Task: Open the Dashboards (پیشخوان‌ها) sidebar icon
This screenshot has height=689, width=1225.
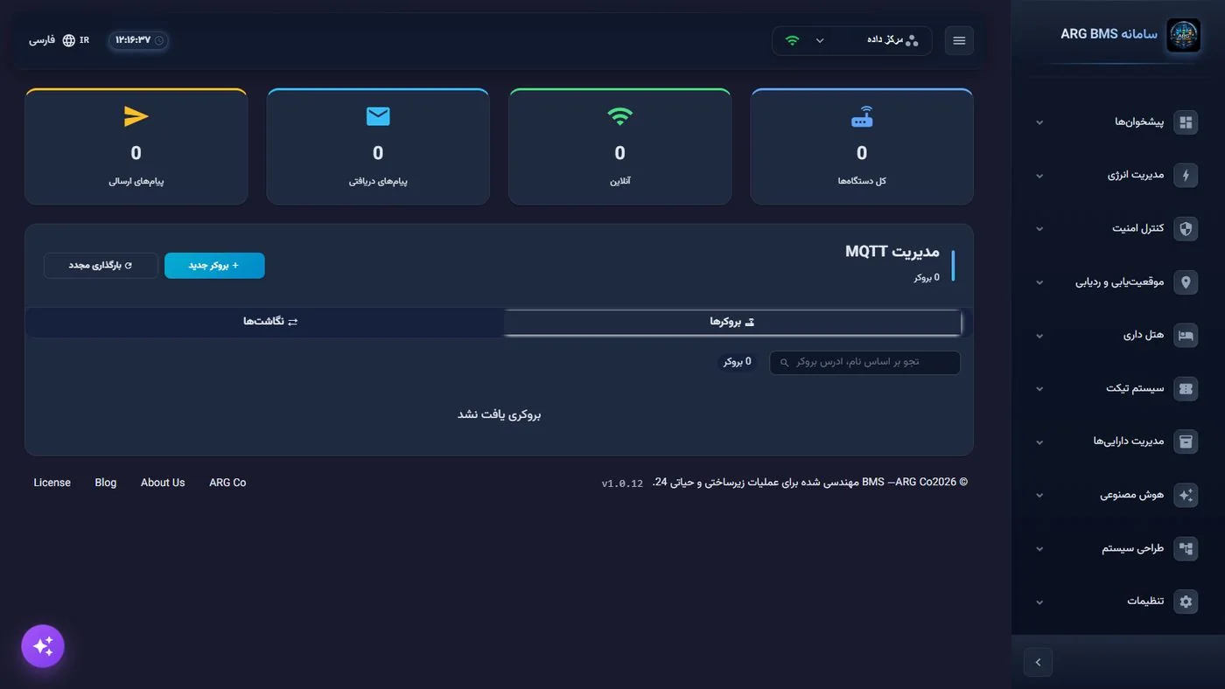Action: [x=1186, y=122]
